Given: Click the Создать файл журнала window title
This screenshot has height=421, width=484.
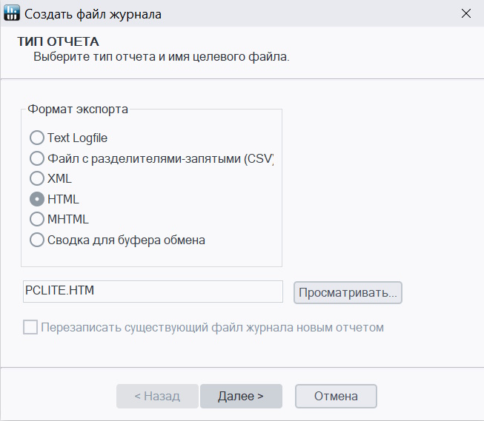Looking at the screenshot, I should tap(93, 13).
